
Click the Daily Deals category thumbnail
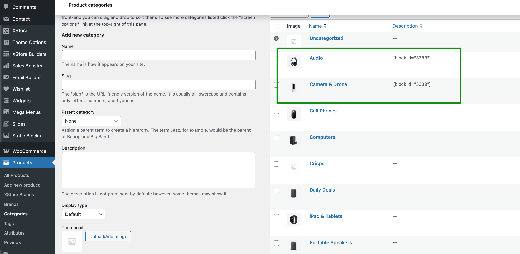click(x=294, y=193)
